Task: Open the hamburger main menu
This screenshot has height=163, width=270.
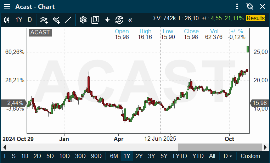Action: click(7, 6)
